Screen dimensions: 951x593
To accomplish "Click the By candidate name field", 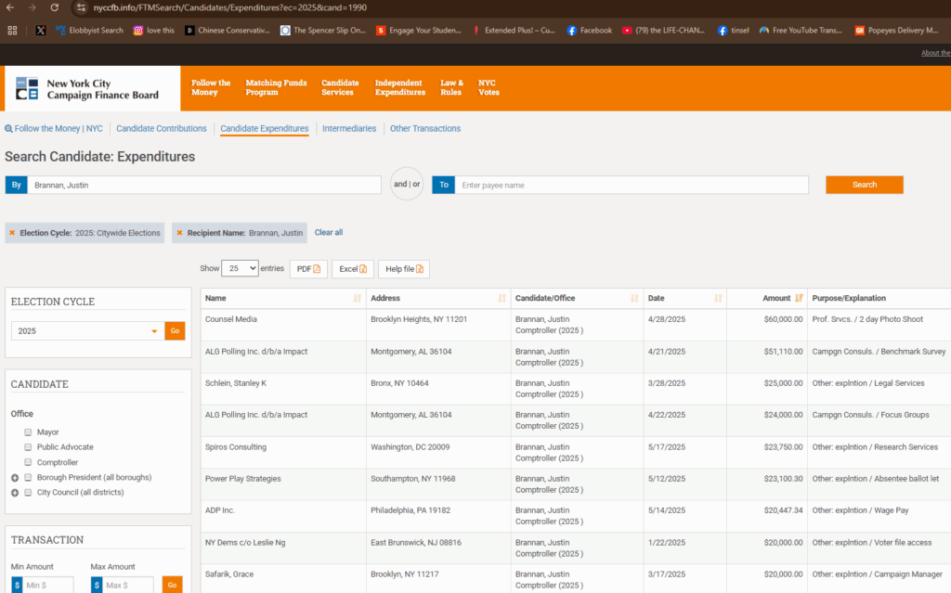I will point(204,185).
